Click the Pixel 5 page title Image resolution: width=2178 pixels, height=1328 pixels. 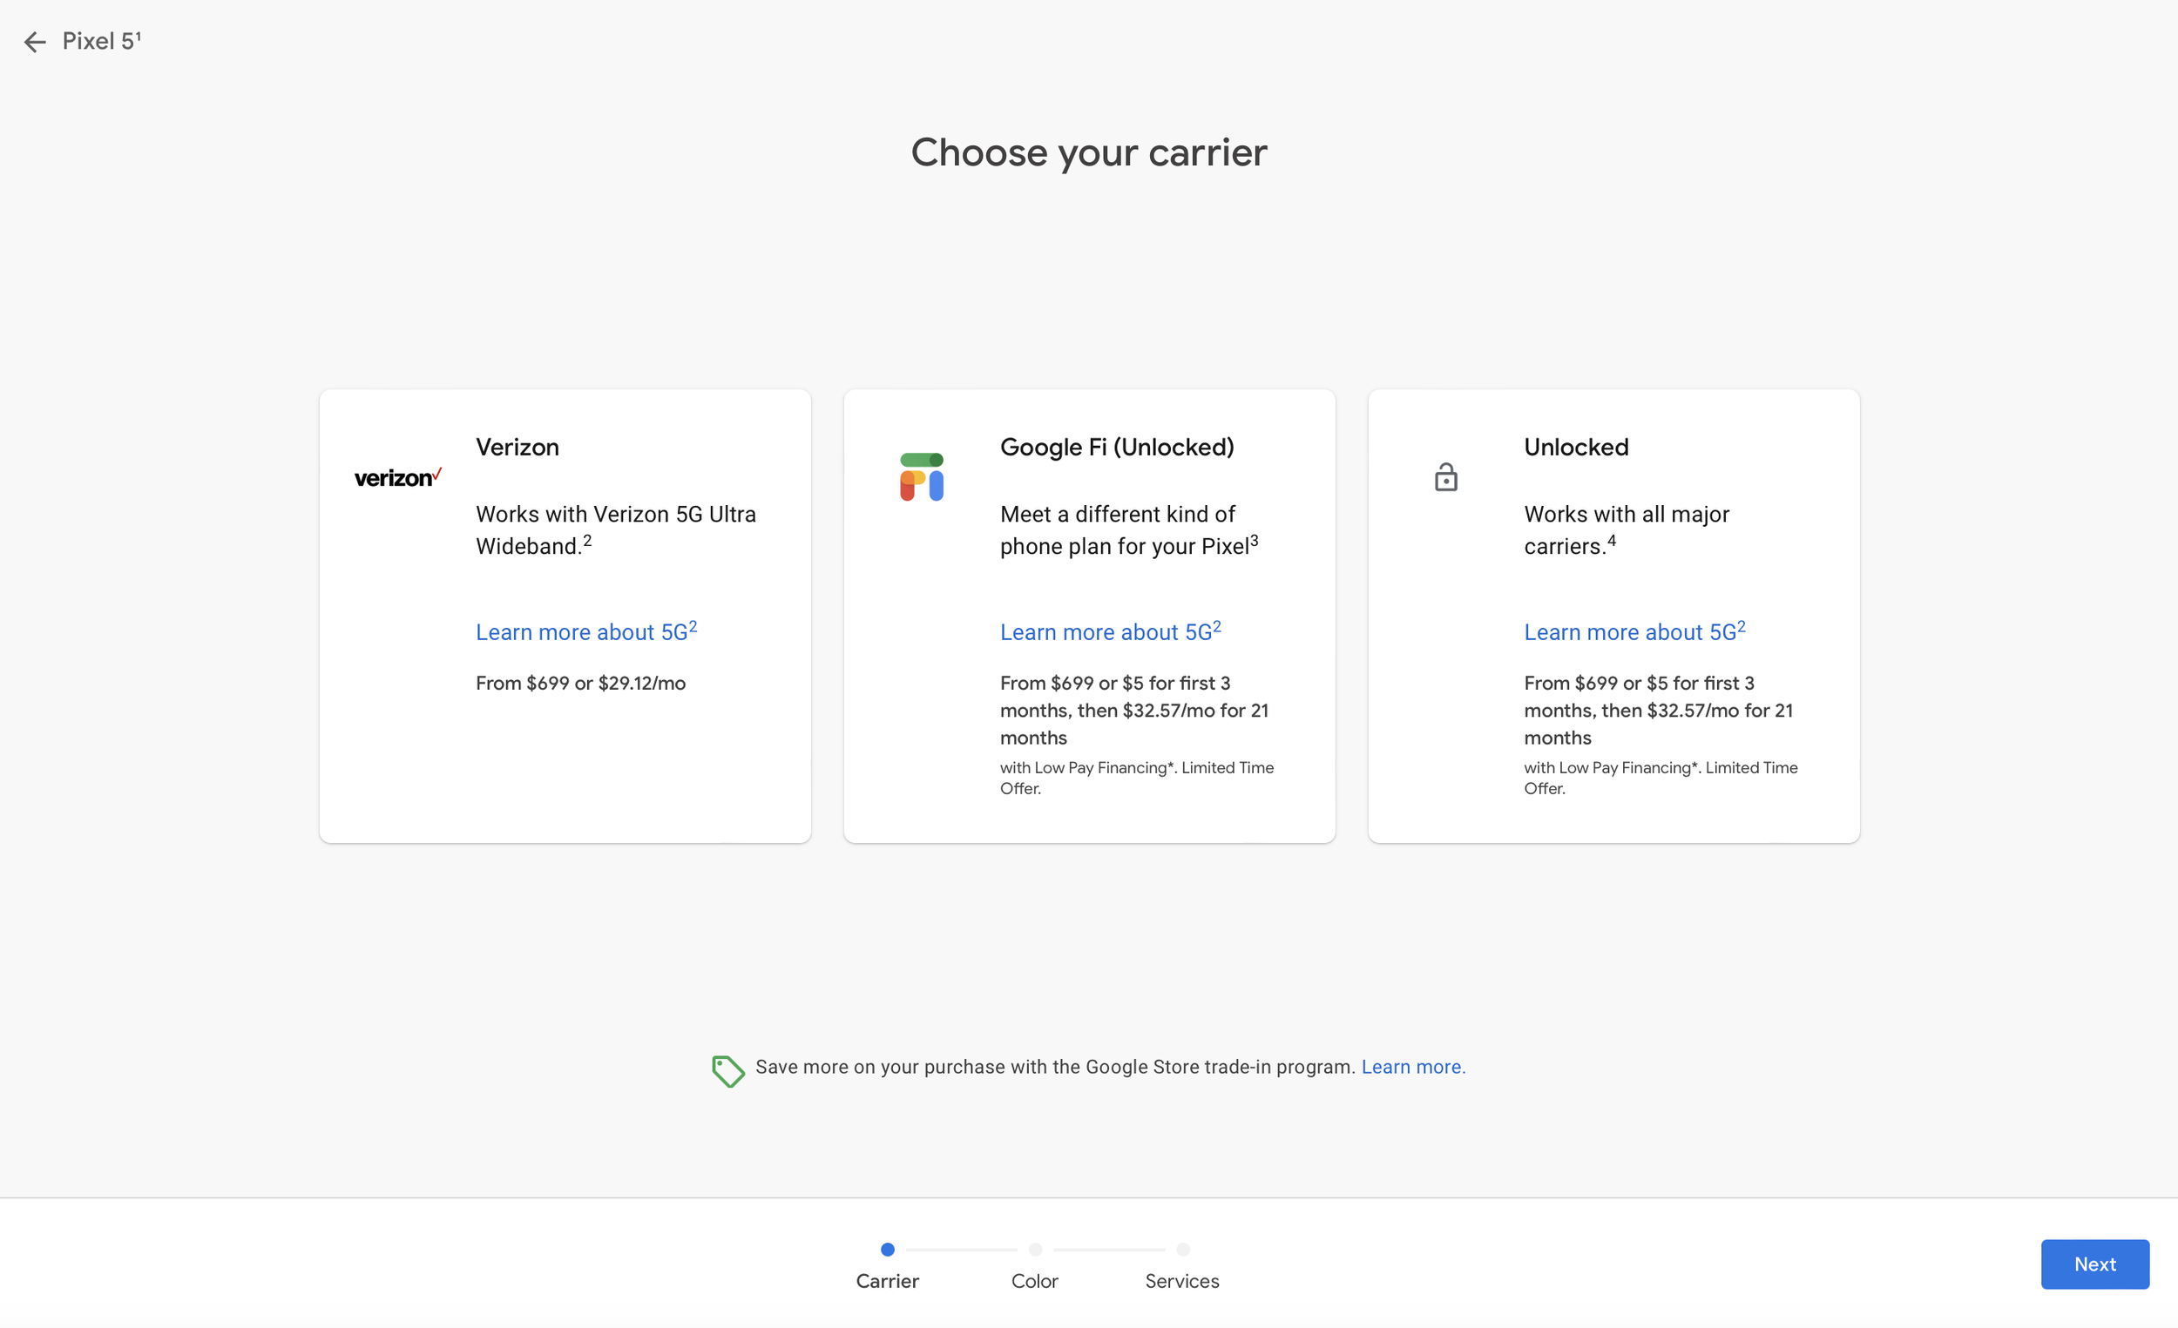(x=101, y=42)
